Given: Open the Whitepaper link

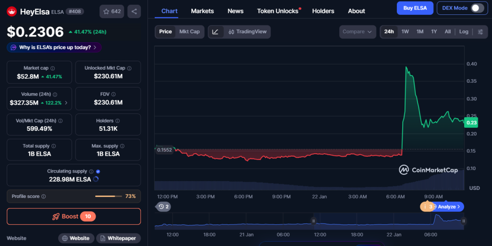Looking at the screenshot, I should (118, 238).
